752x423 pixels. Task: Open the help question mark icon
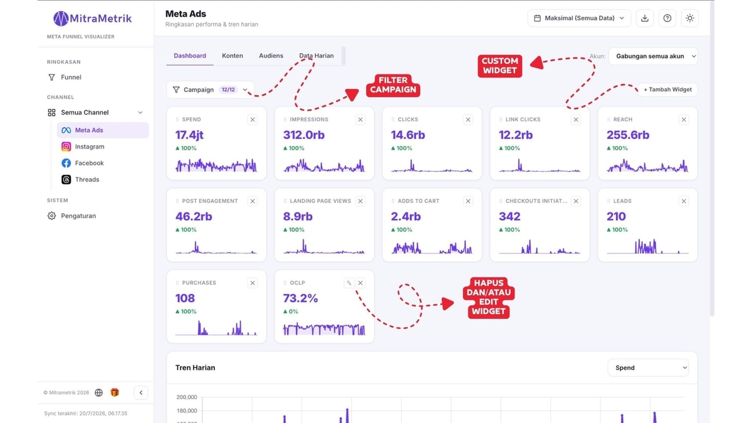click(x=667, y=18)
